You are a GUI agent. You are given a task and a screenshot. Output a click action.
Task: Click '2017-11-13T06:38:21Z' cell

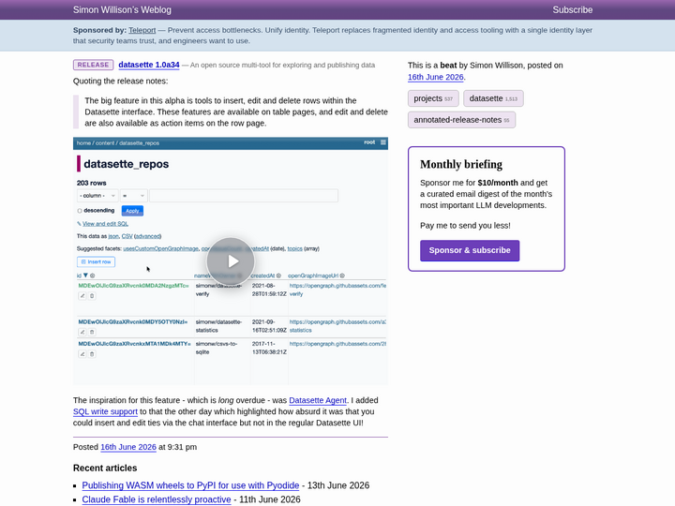coord(269,348)
